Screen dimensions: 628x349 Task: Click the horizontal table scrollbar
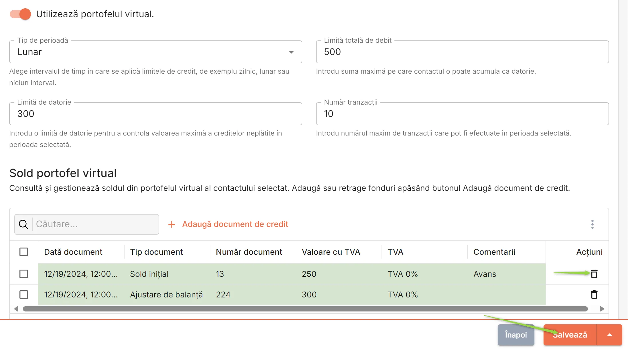(x=305, y=309)
